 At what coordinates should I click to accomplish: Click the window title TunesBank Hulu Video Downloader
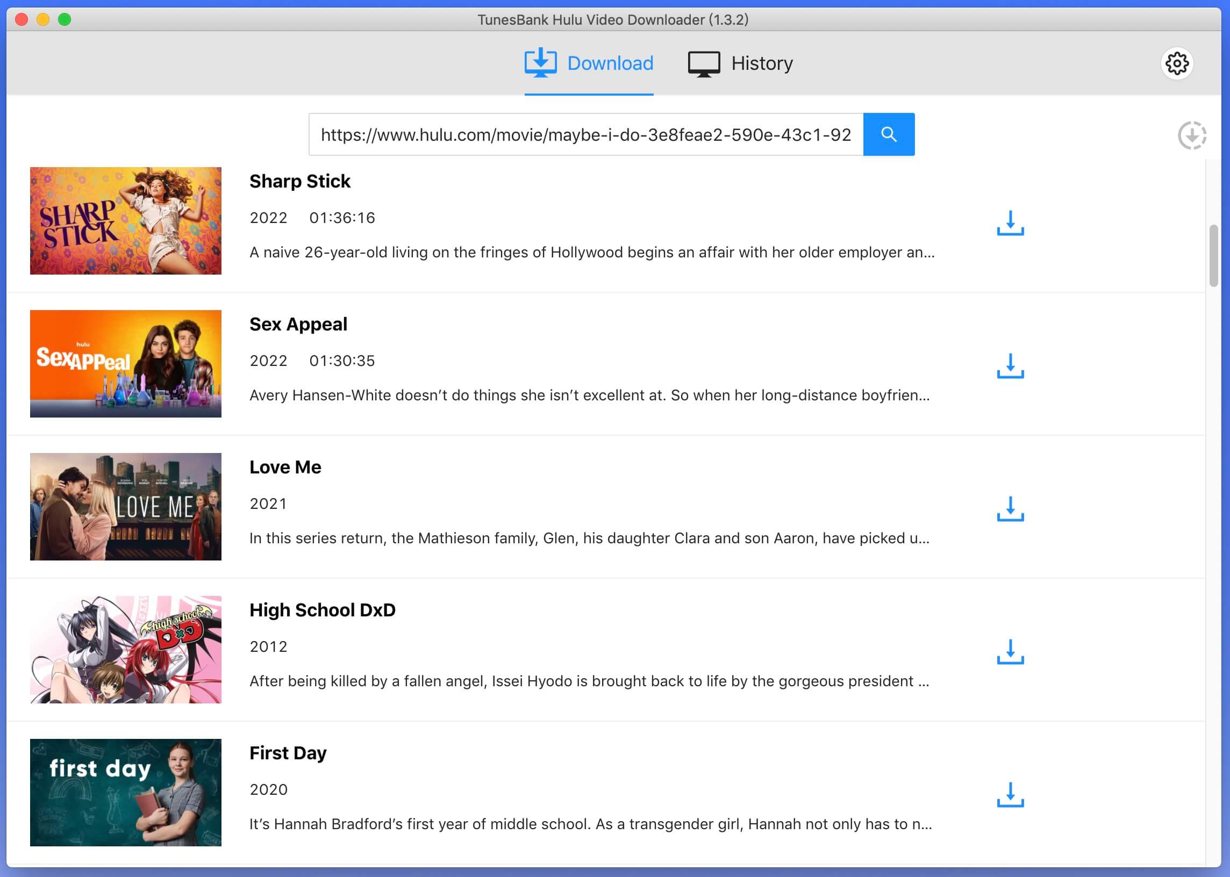pos(613,20)
